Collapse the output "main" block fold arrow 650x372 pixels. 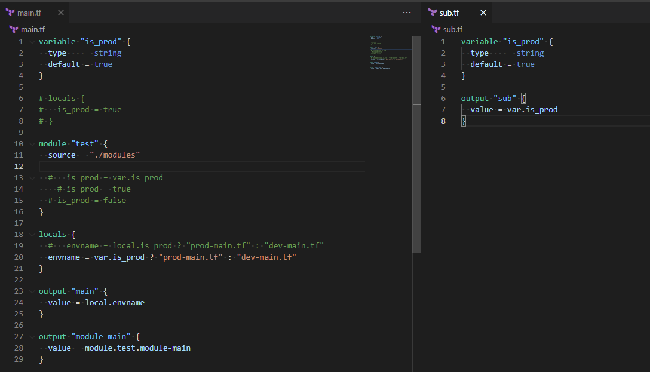pos(32,291)
